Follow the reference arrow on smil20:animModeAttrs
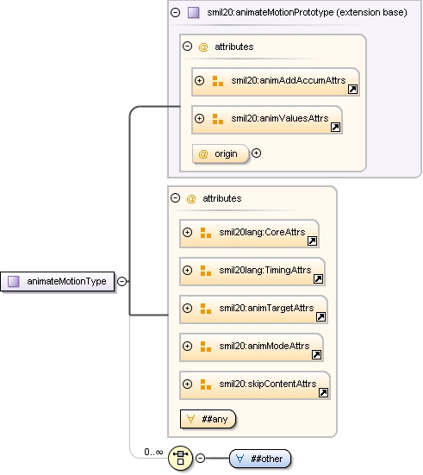This screenshot has height=475, width=423. pyautogui.click(x=317, y=354)
